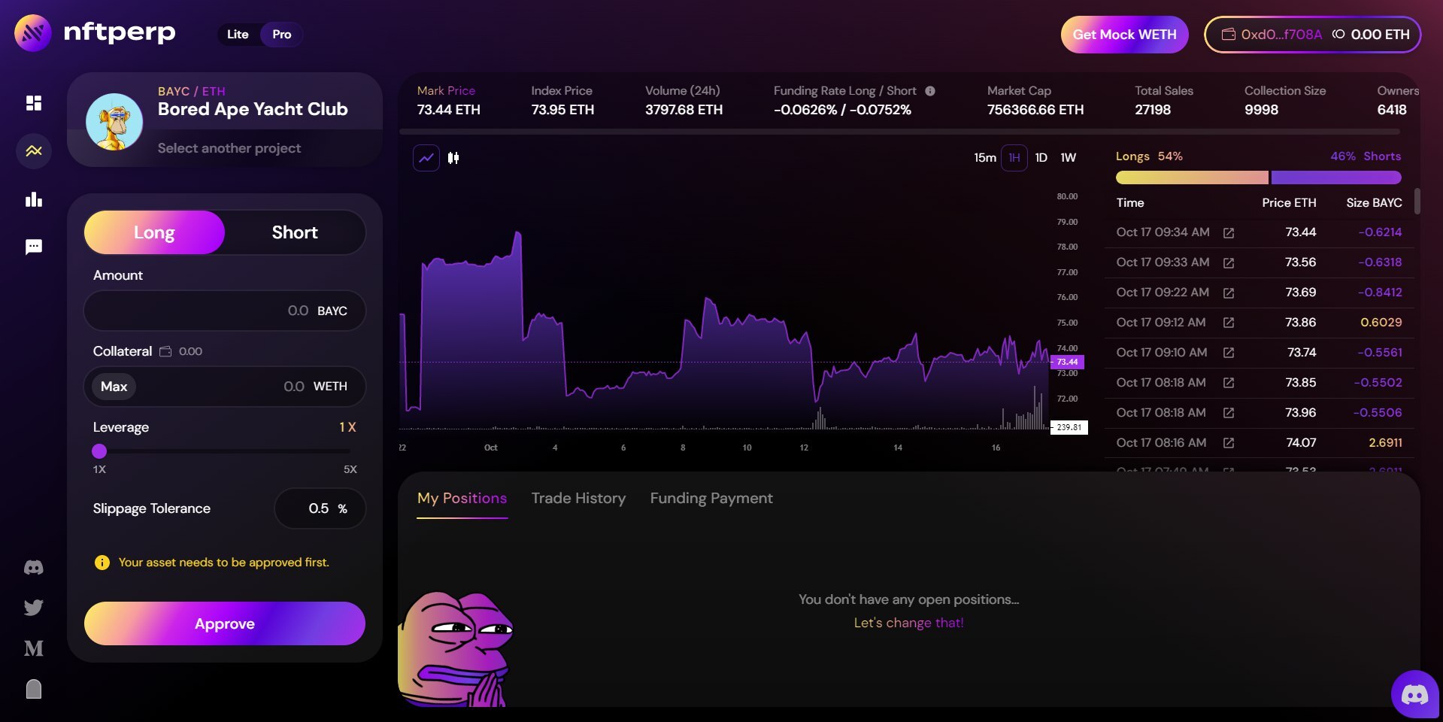Open the Trade History tab
The image size is (1443, 722).
click(578, 498)
